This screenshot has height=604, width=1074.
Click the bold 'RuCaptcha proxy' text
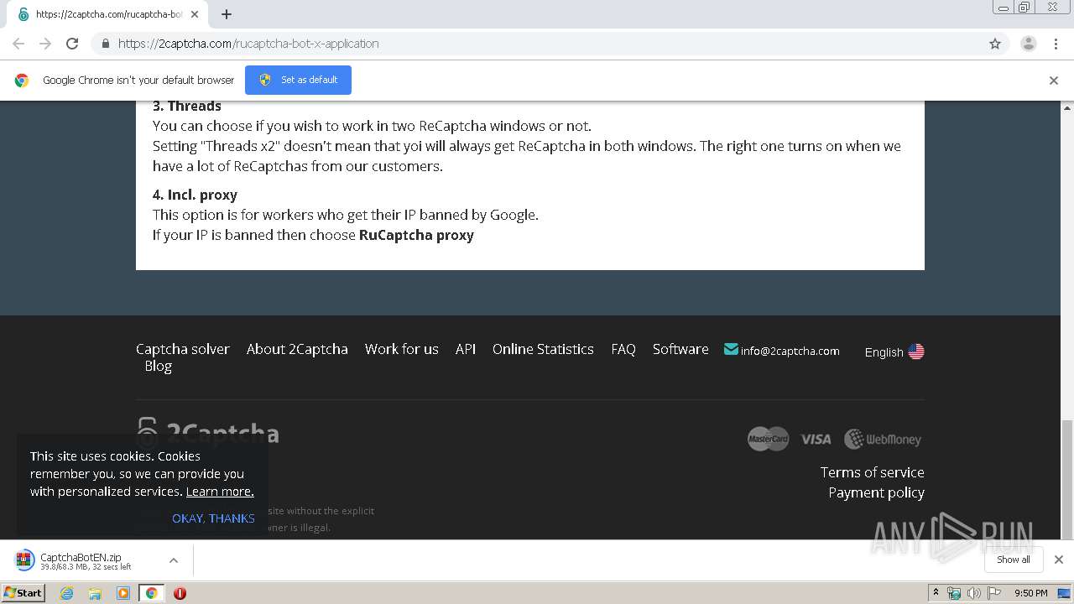click(x=416, y=235)
